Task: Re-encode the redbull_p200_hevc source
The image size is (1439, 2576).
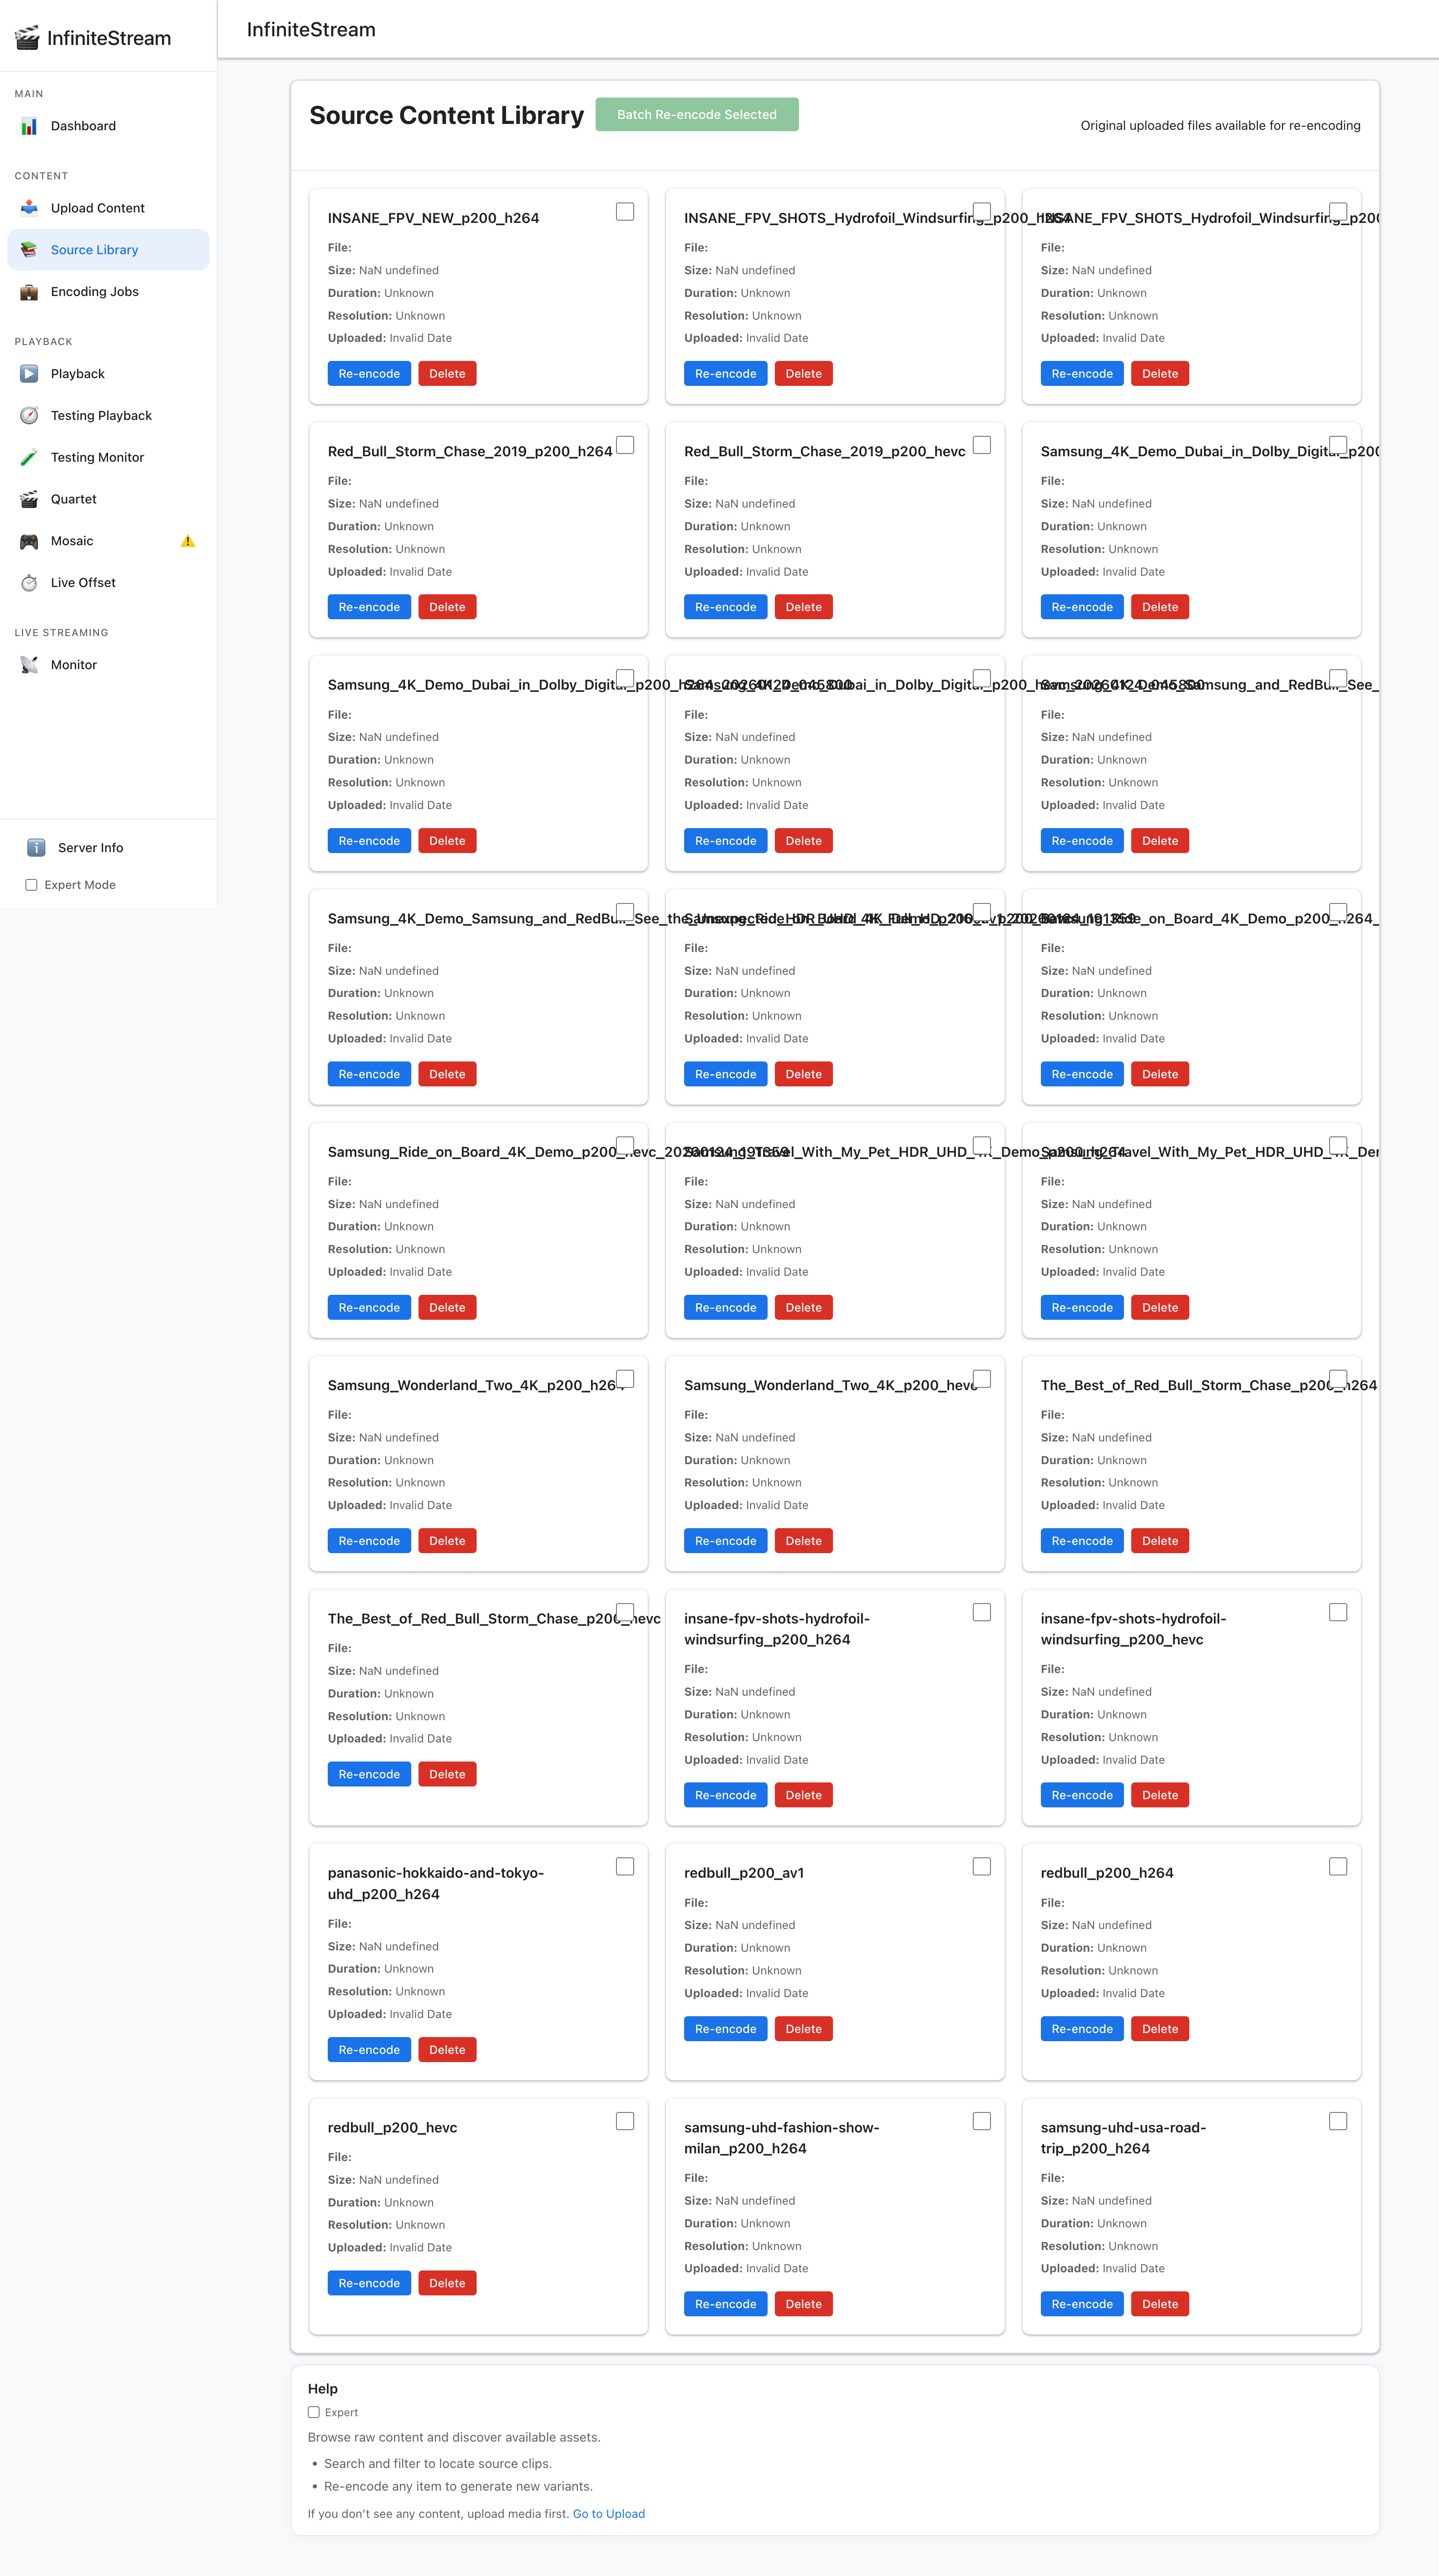Action: click(x=369, y=2283)
